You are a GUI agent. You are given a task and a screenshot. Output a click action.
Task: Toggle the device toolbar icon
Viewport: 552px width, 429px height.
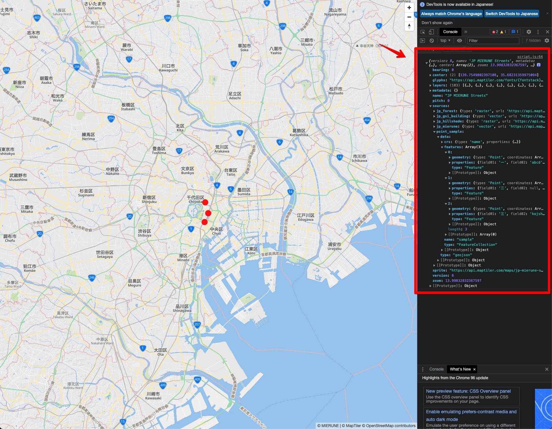tap(431, 32)
